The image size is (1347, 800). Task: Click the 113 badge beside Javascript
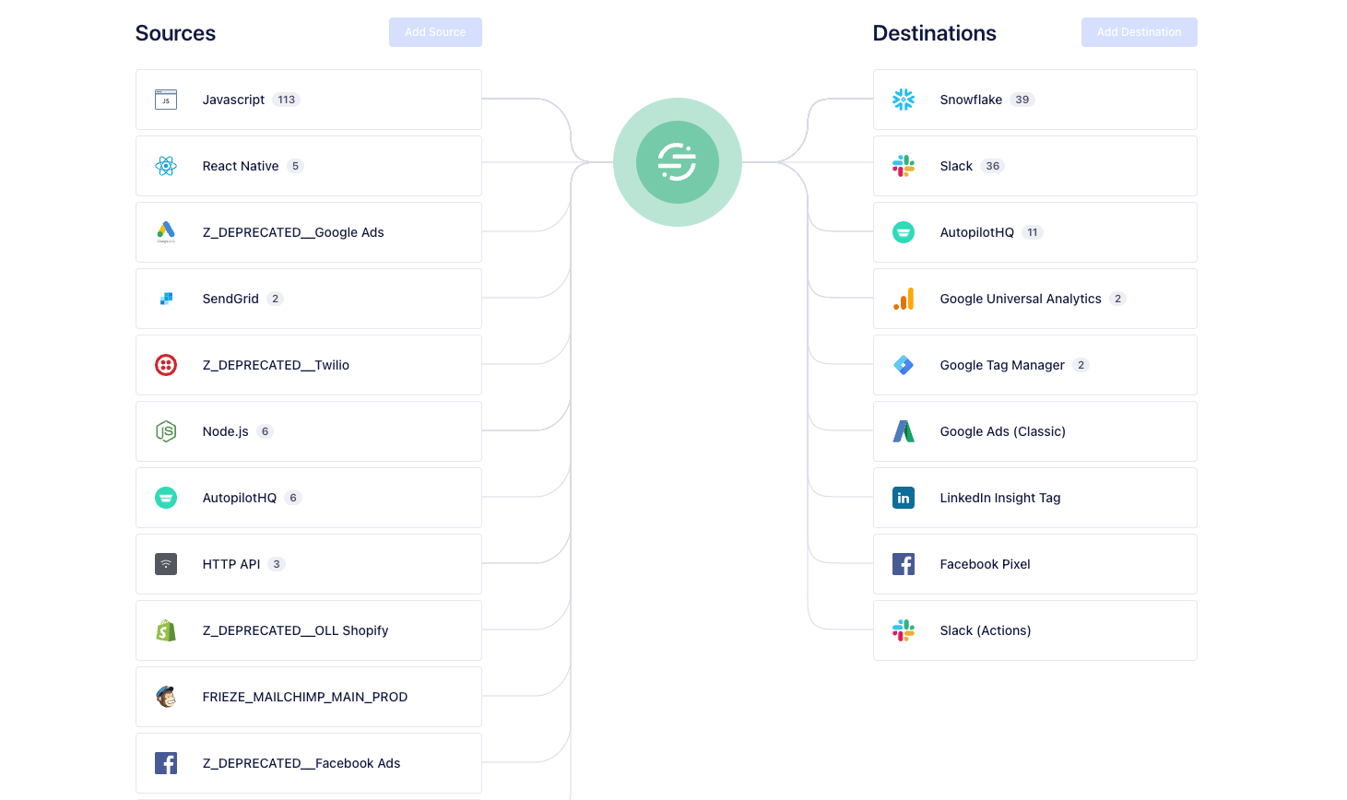(x=287, y=100)
